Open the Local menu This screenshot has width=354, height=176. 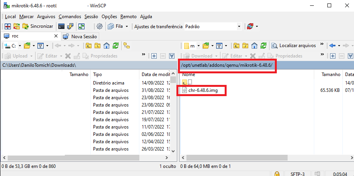[10, 17]
